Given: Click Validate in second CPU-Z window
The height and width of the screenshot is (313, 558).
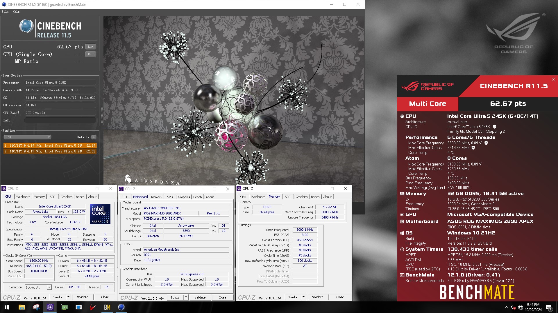Looking at the screenshot, I should pos(200,297).
